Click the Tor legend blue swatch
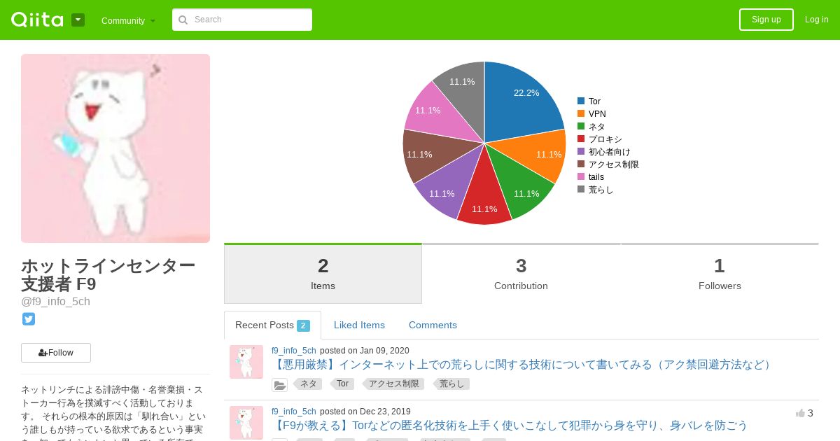840x441 pixels. pos(581,101)
